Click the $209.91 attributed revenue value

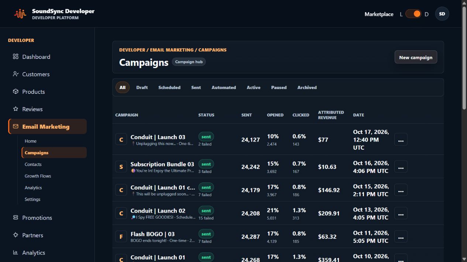tap(329, 213)
